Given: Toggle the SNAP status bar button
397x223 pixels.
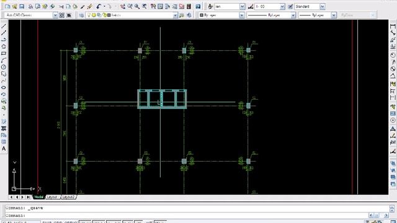Looking at the screenshot, I should [47, 222].
